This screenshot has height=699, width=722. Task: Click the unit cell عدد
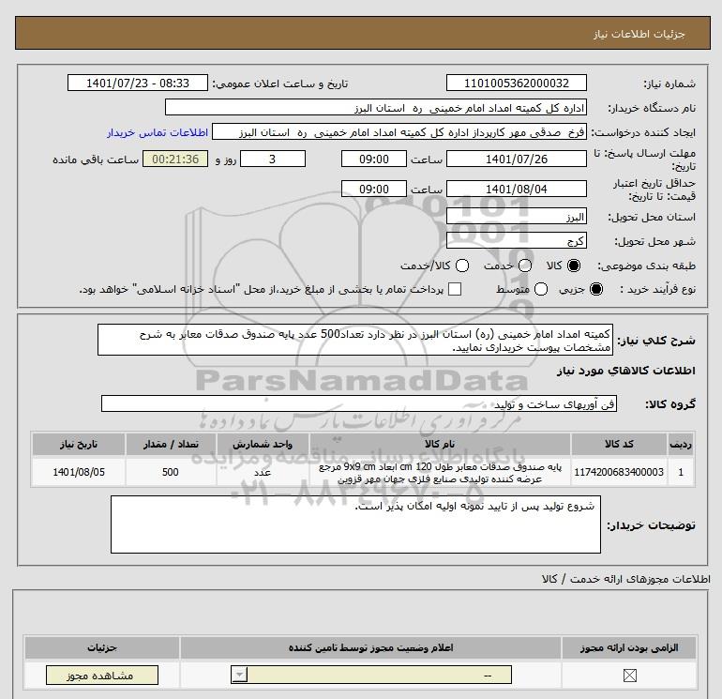click(x=263, y=472)
